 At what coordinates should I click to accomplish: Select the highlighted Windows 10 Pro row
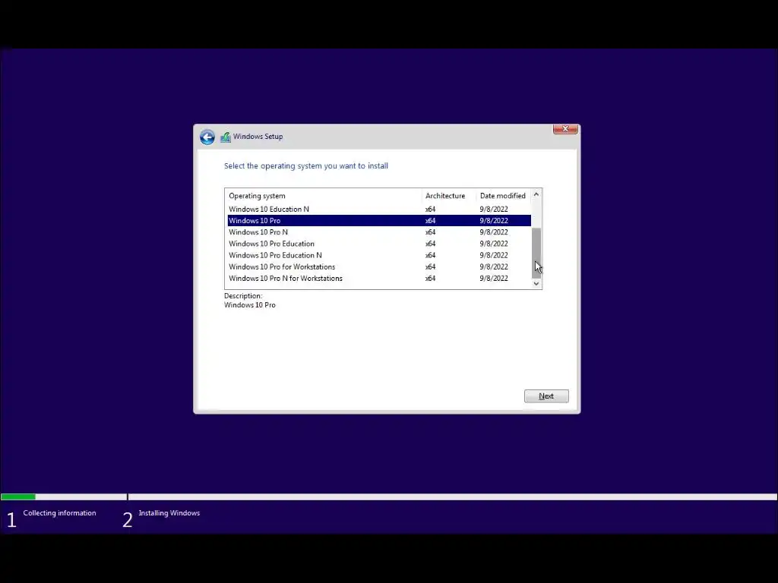click(x=379, y=221)
